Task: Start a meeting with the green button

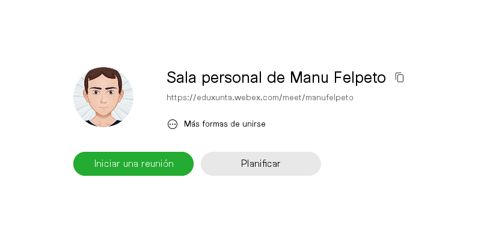Action: coord(133,164)
